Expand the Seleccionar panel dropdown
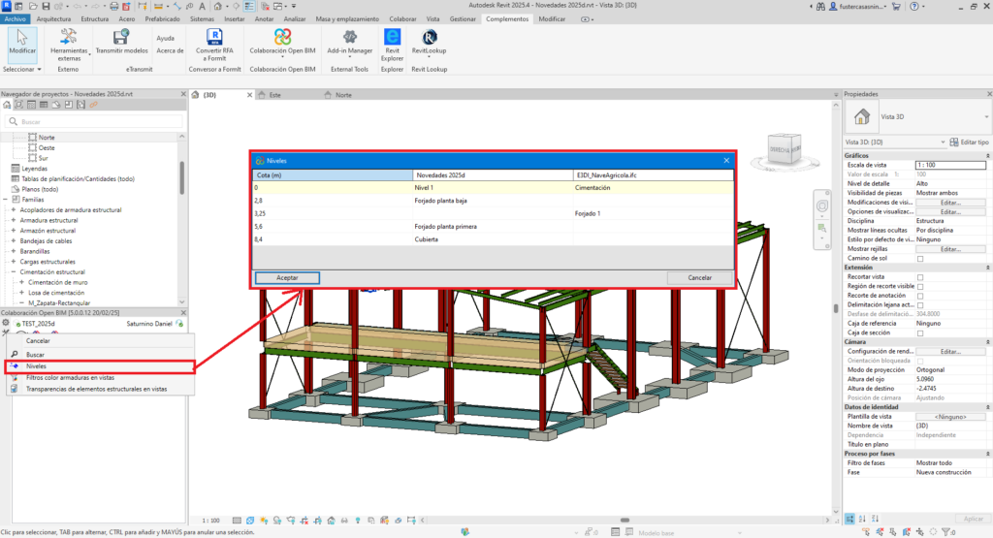 point(22,70)
